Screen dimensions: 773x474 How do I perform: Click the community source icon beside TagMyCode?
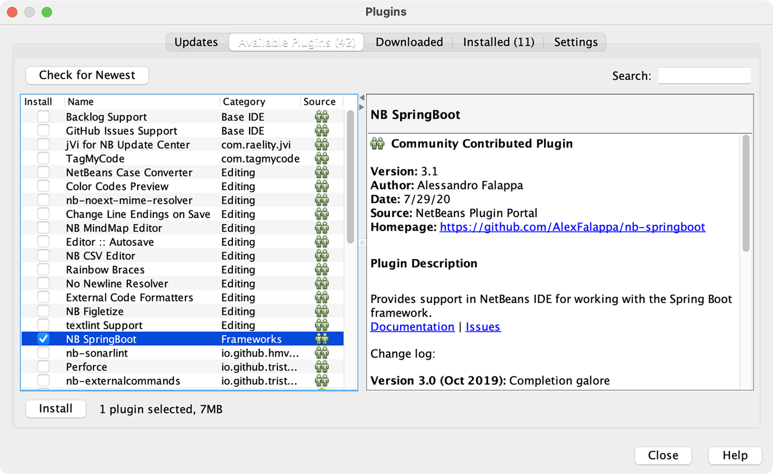(321, 158)
